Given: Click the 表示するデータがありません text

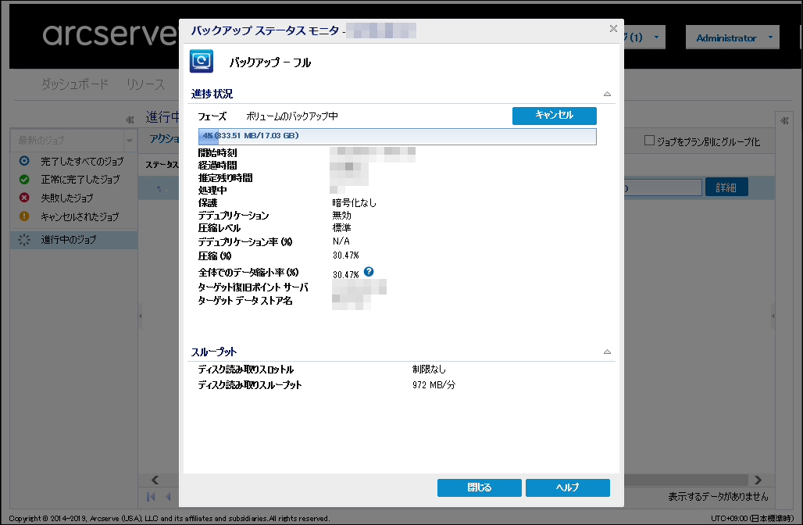Looking at the screenshot, I should click(x=718, y=496).
